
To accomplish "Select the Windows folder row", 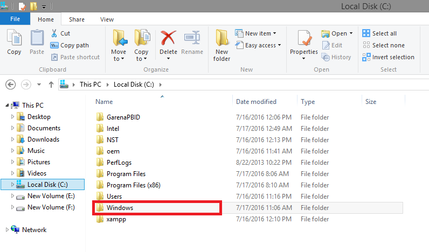I will point(247,208).
